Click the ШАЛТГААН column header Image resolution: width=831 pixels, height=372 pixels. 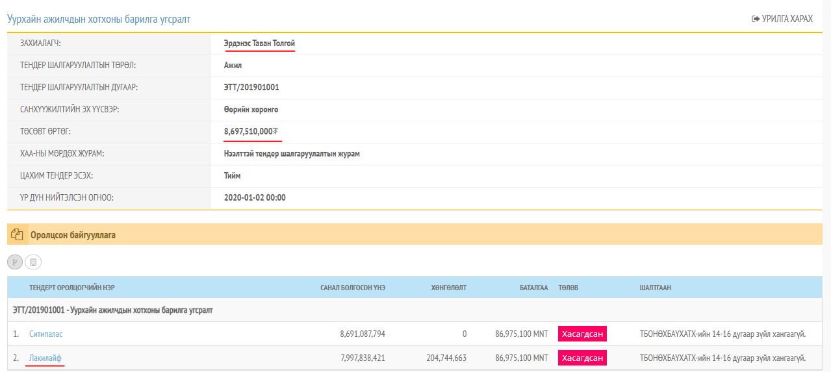(x=655, y=288)
